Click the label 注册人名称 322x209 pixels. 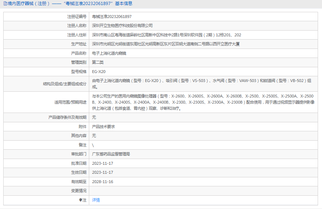(77, 26)
